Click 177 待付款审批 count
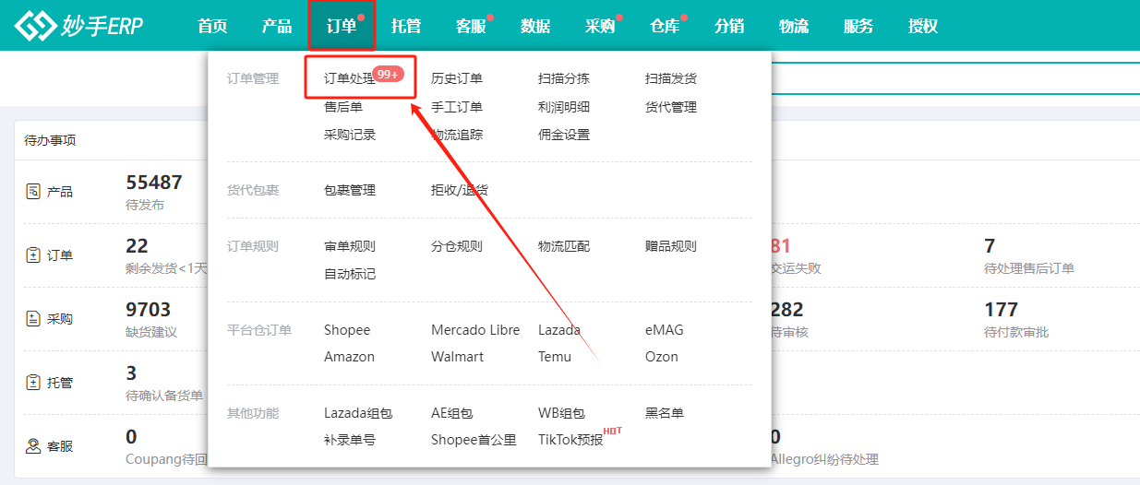The width and height of the screenshot is (1140, 485). (1002, 310)
